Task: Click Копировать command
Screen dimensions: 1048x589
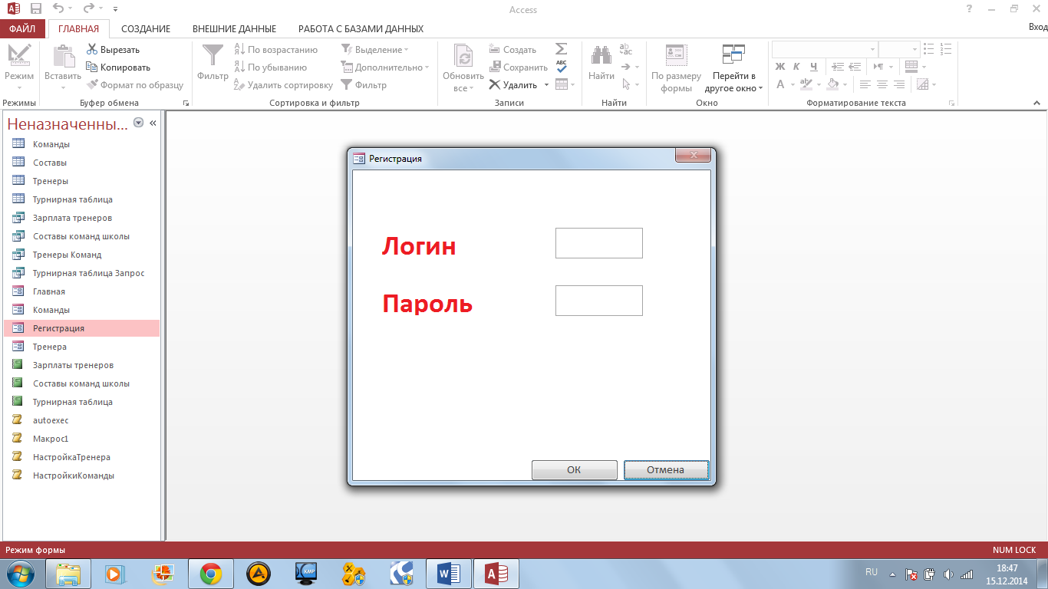Action: (118, 67)
